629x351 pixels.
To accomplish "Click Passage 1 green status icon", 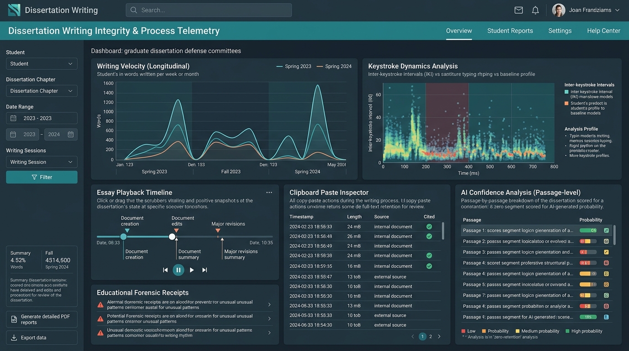I will [x=606, y=230].
